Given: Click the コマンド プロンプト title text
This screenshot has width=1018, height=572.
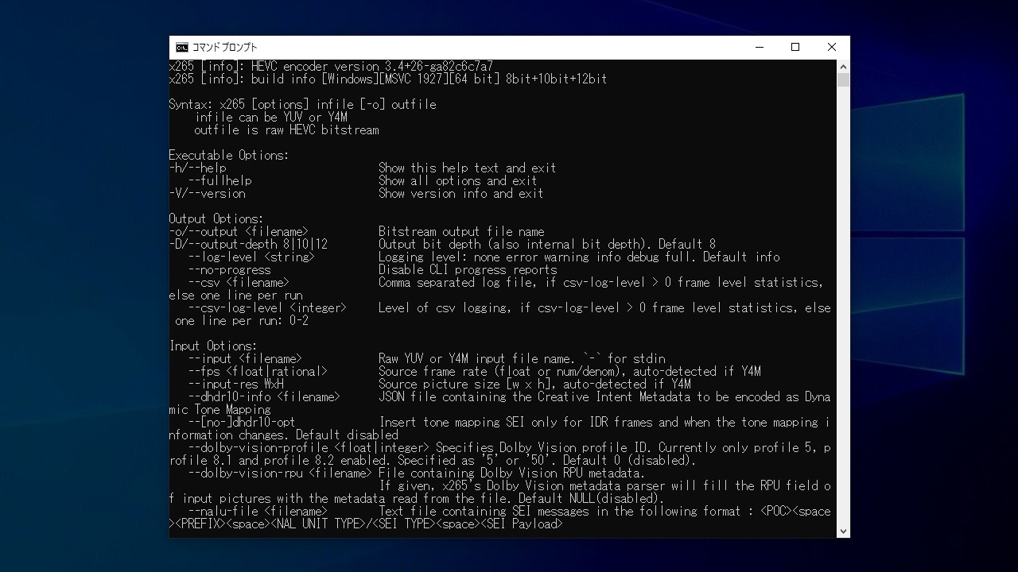Looking at the screenshot, I should pyautogui.click(x=225, y=47).
